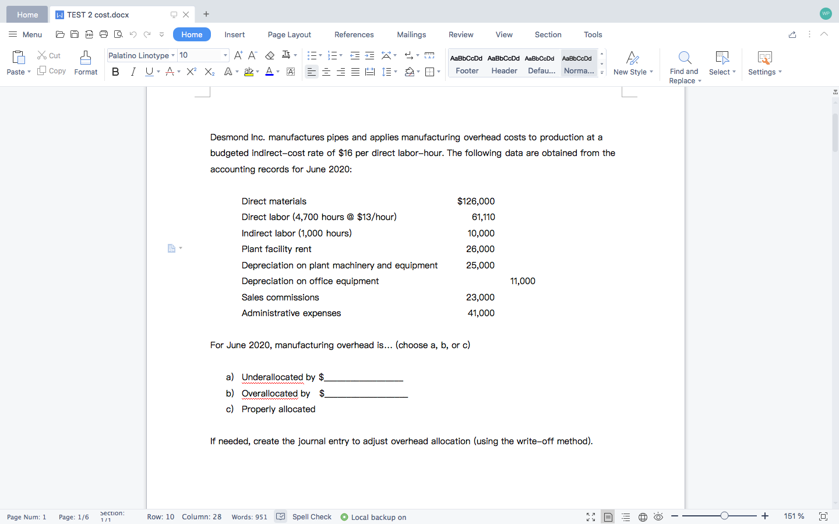
Task: Print the document via printer icon
Action: [104, 34]
